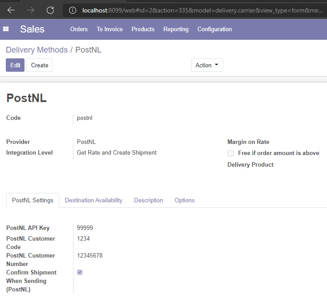
Task: Switch to the Options tab
Action: (x=184, y=201)
